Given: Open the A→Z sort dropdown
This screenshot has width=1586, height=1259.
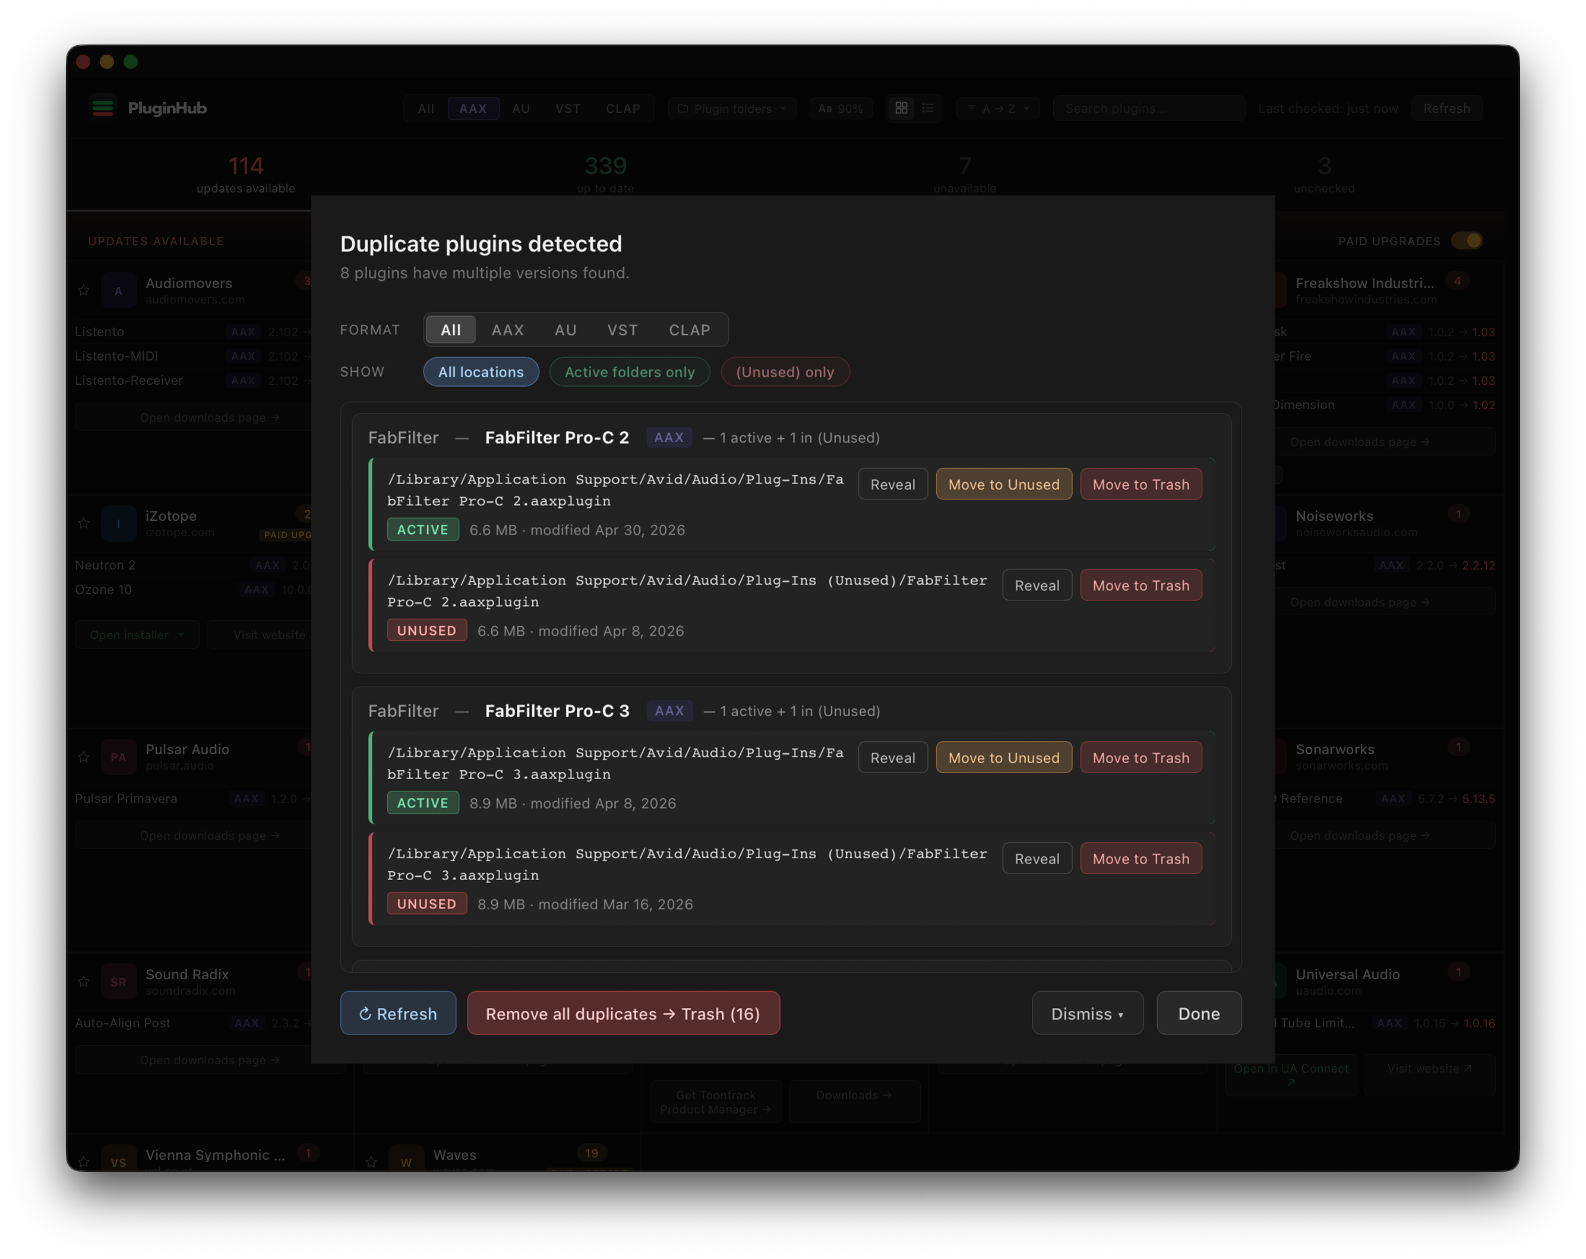Looking at the screenshot, I should (997, 108).
